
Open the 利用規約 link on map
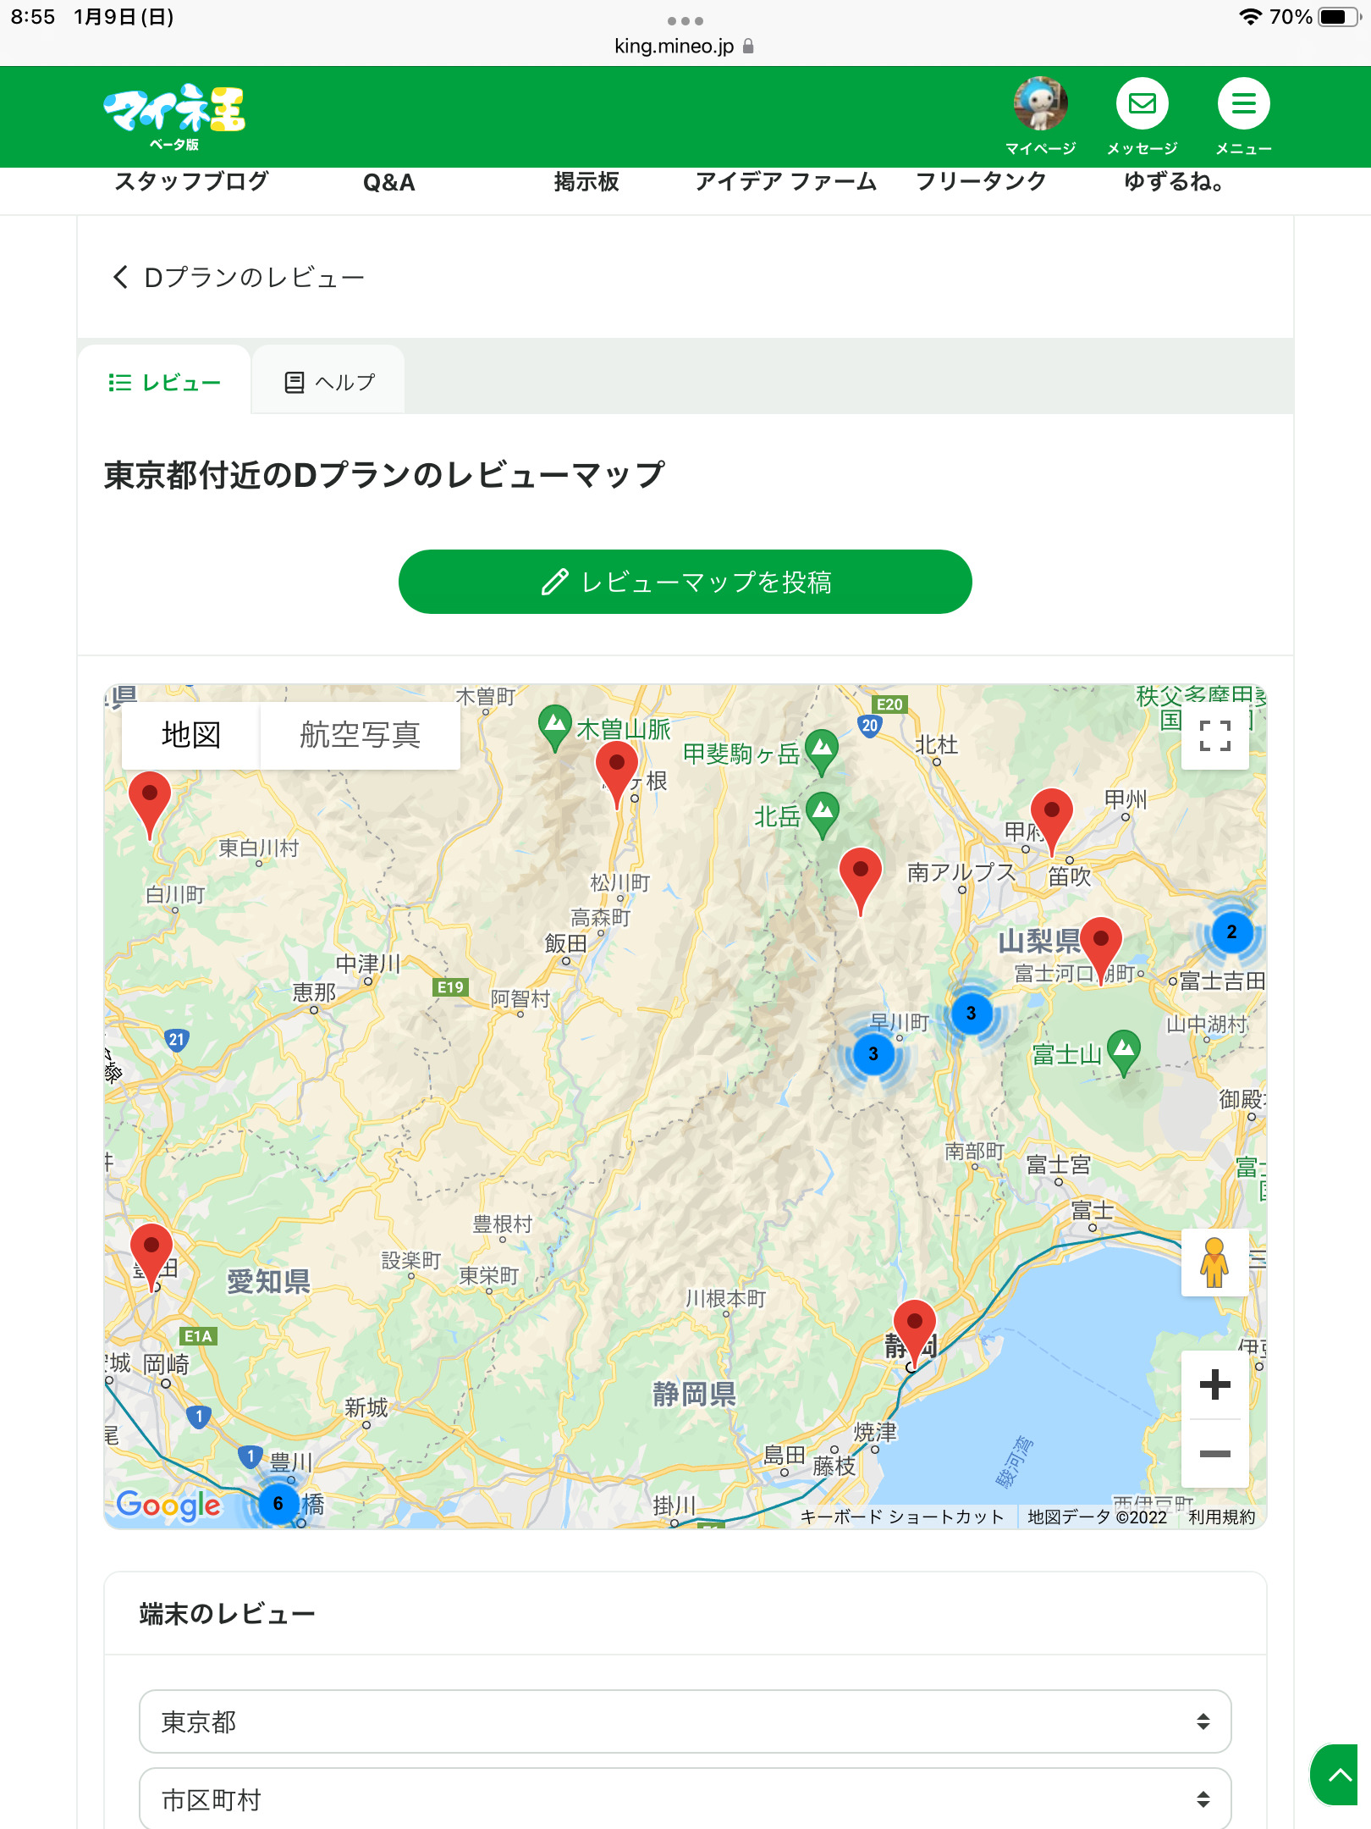click(1221, 1517)
